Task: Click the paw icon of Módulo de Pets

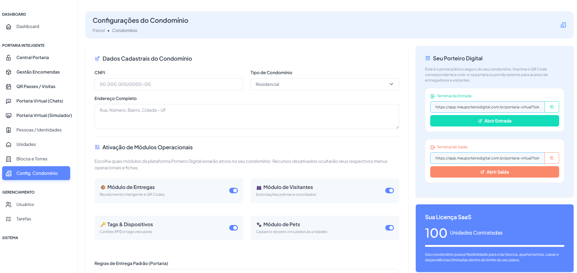Action: 259,225
